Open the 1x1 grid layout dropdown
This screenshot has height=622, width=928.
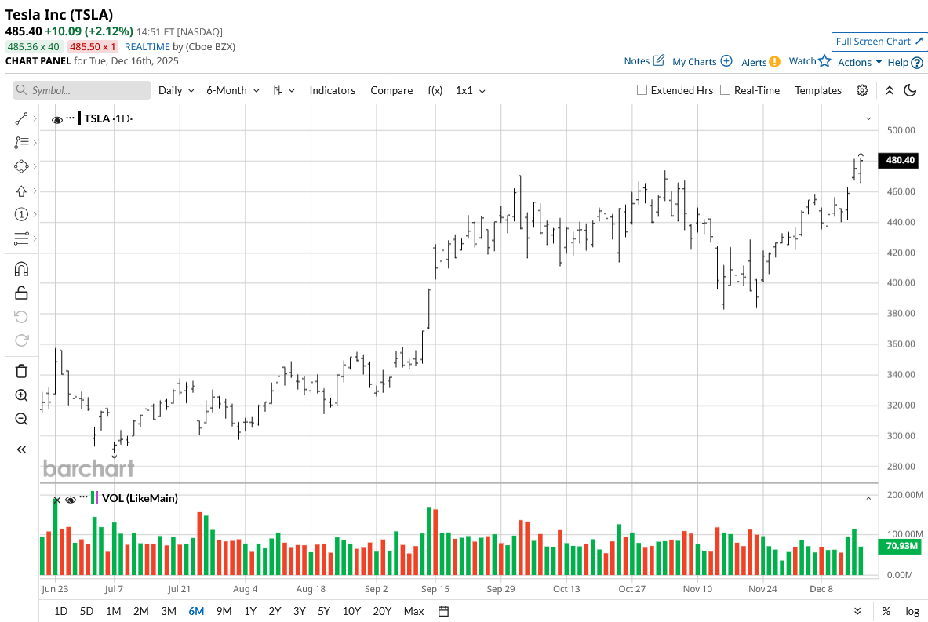click(x=471, y=90)
